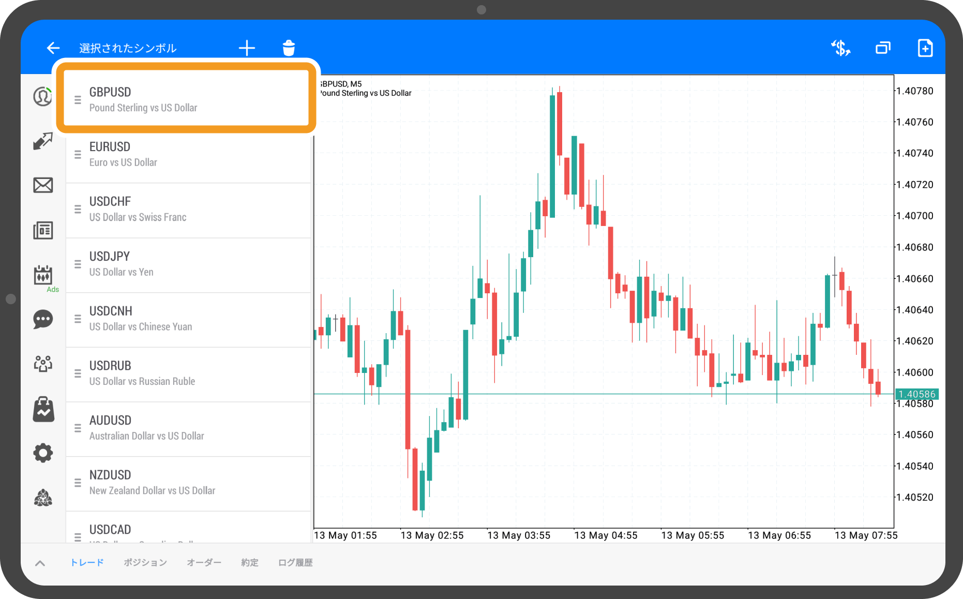
Task: Open the market shopping bag icon
Action: click(x=43, y=409)
